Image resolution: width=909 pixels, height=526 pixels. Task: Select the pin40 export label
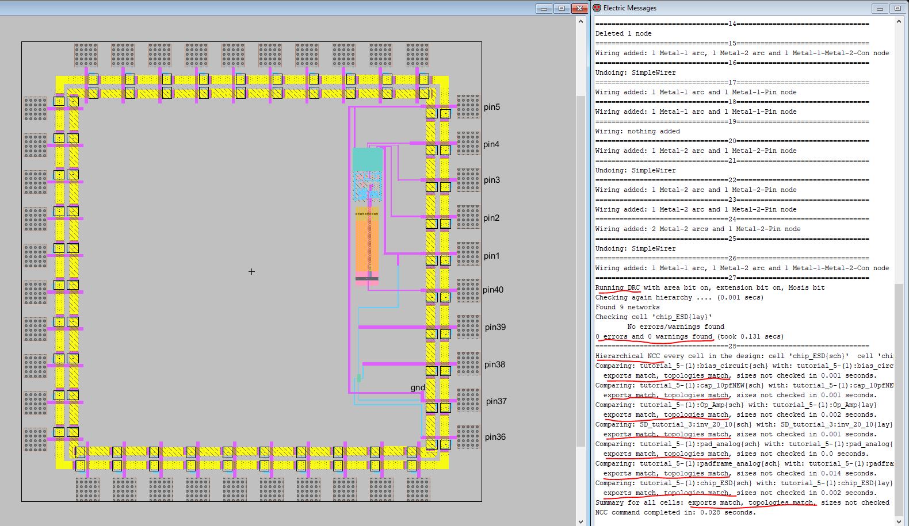coord(493,290)
